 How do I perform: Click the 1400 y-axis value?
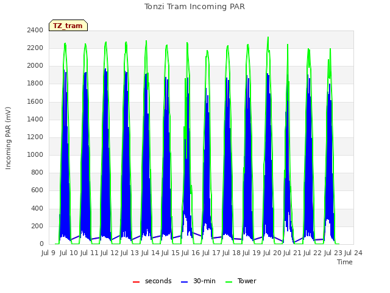point(35,120)
